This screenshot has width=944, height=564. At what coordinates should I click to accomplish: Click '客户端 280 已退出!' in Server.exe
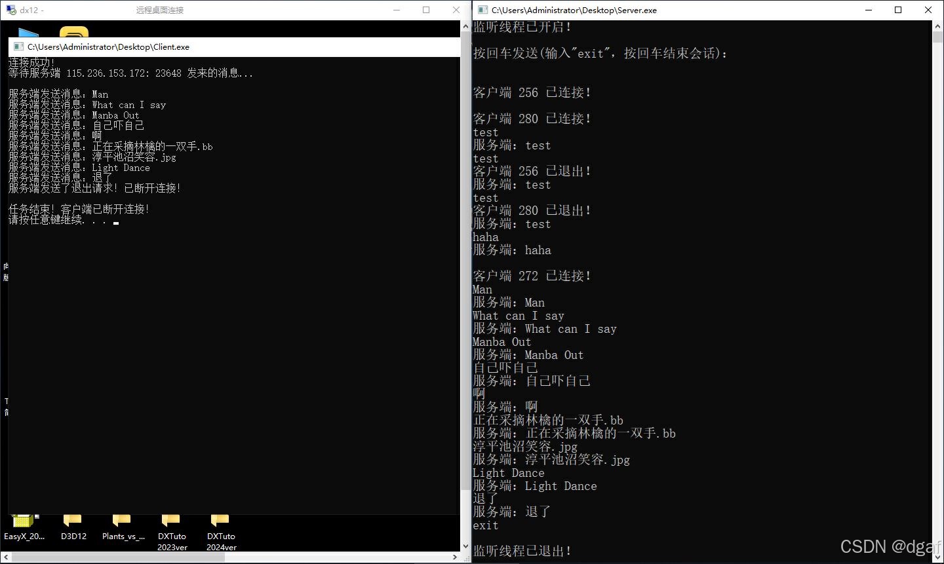coord(532,210)
